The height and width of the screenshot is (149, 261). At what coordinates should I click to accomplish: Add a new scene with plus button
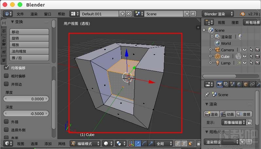(x=187, y=14)
